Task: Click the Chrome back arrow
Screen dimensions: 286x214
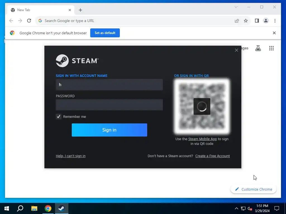Action: pos(11,21)
